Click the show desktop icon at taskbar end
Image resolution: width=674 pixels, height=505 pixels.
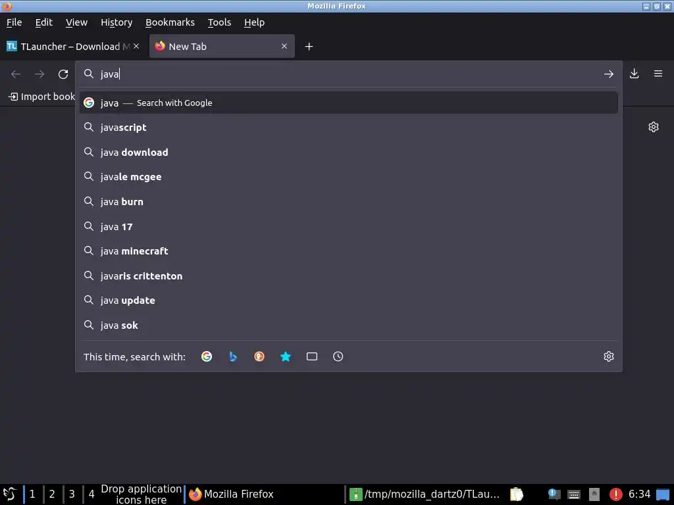(x=663, y=494)
